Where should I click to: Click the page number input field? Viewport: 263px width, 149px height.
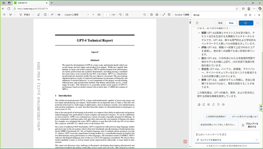pos(106,15)
